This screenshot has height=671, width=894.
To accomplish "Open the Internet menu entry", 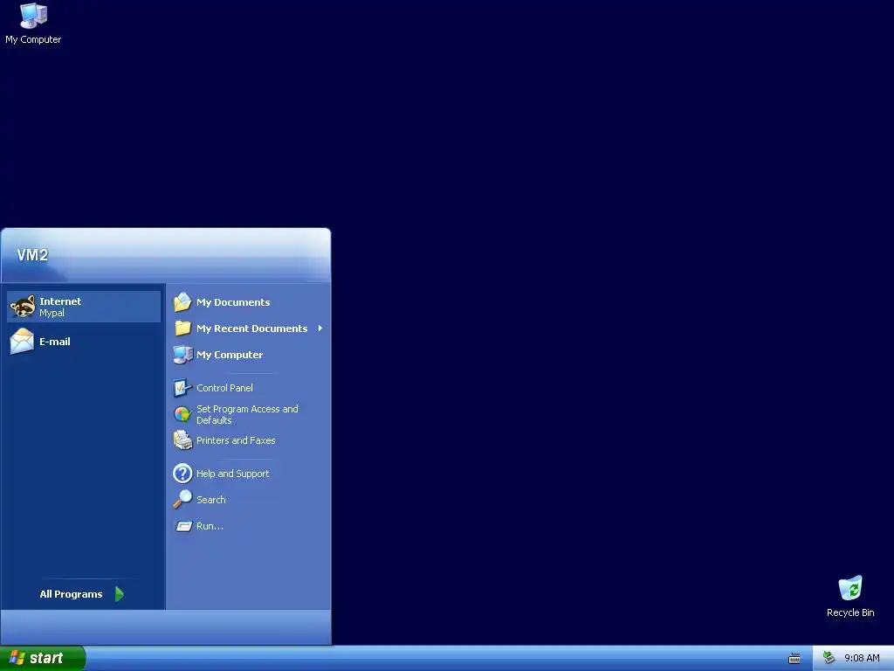I will 84,307.
